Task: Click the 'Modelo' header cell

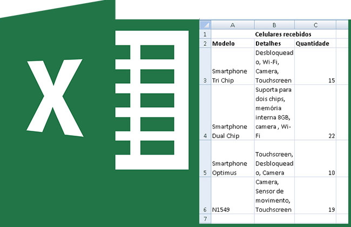Action: point(233,43)
